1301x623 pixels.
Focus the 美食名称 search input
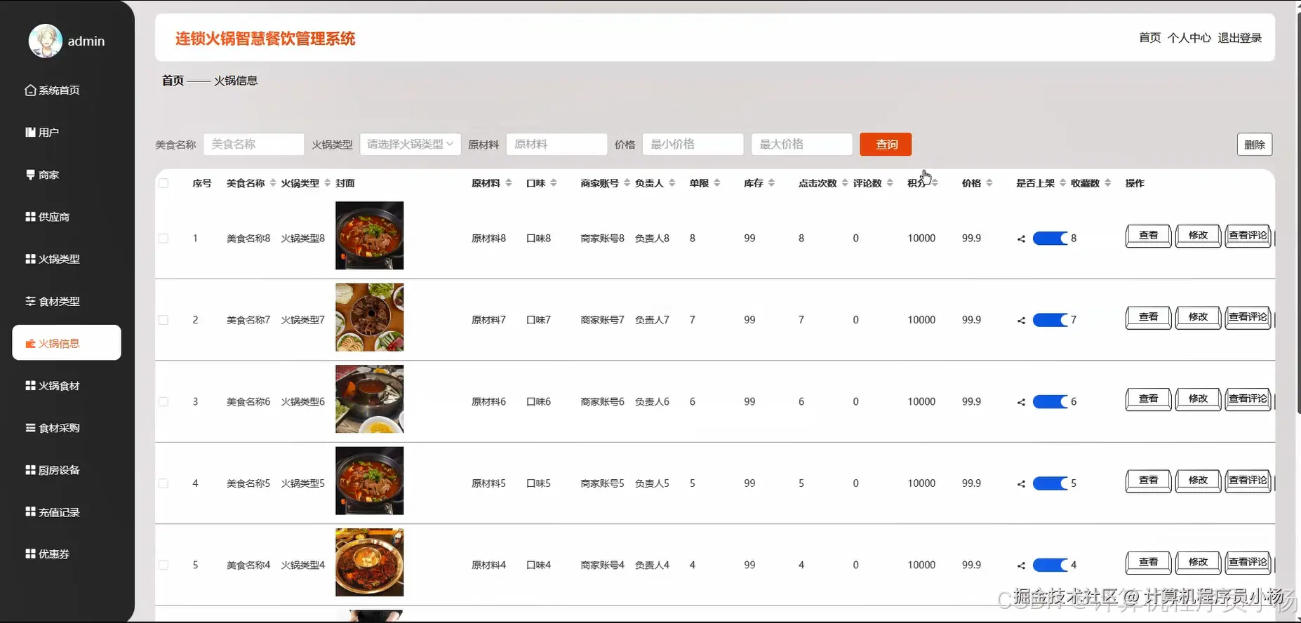point(254,144)
